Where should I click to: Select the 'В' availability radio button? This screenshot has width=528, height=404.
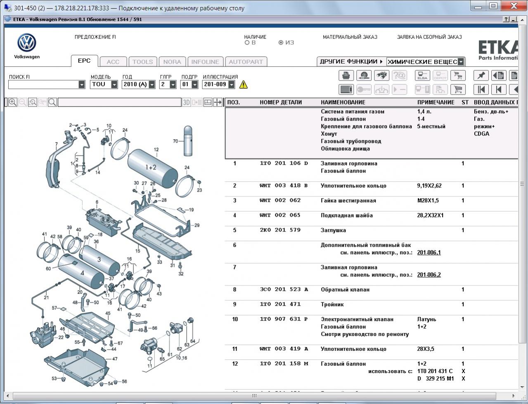pyautogui.click(x=247, y=43)
